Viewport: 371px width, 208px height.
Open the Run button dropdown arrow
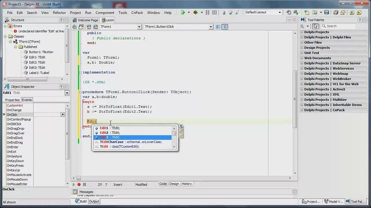(188, 12)
